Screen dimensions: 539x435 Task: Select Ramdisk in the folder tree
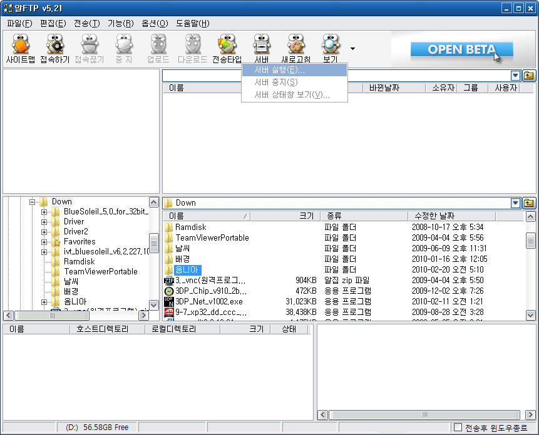pos(79,262)
